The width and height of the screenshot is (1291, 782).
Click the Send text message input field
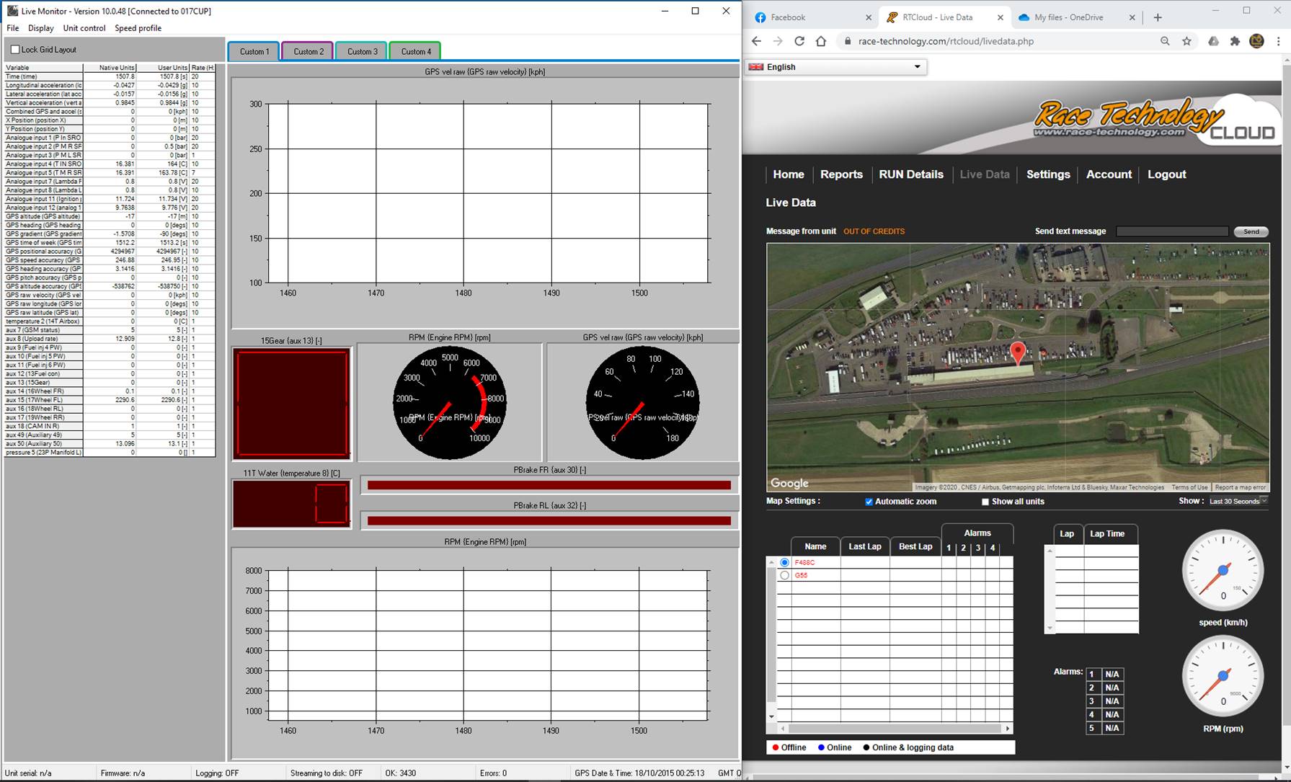1172,231
